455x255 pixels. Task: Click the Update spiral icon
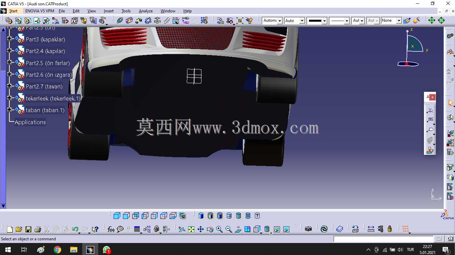coord(324,229)
